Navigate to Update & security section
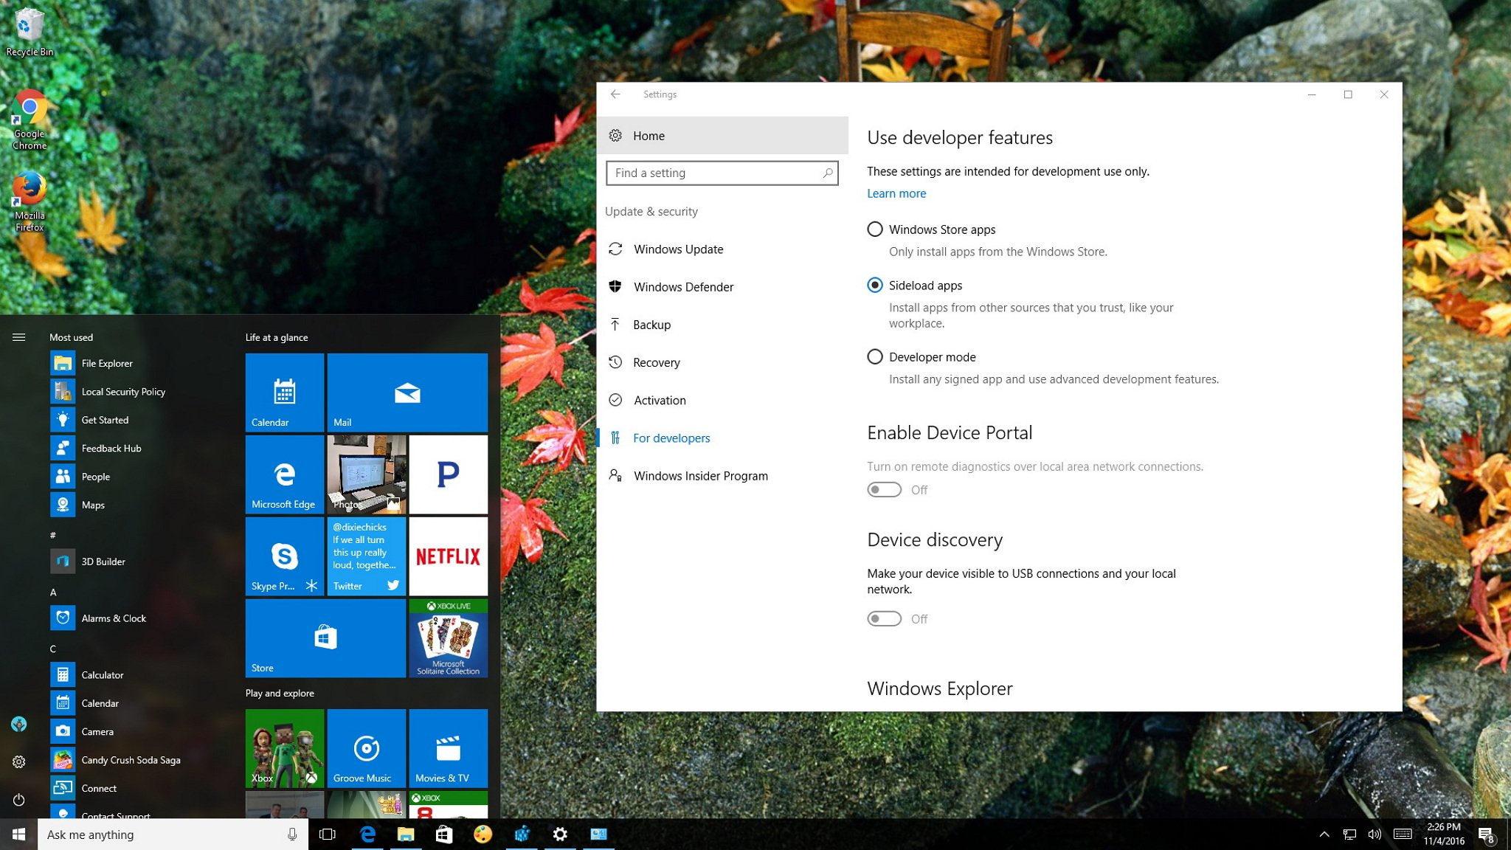1511x850 pixels. coord(651,212)
